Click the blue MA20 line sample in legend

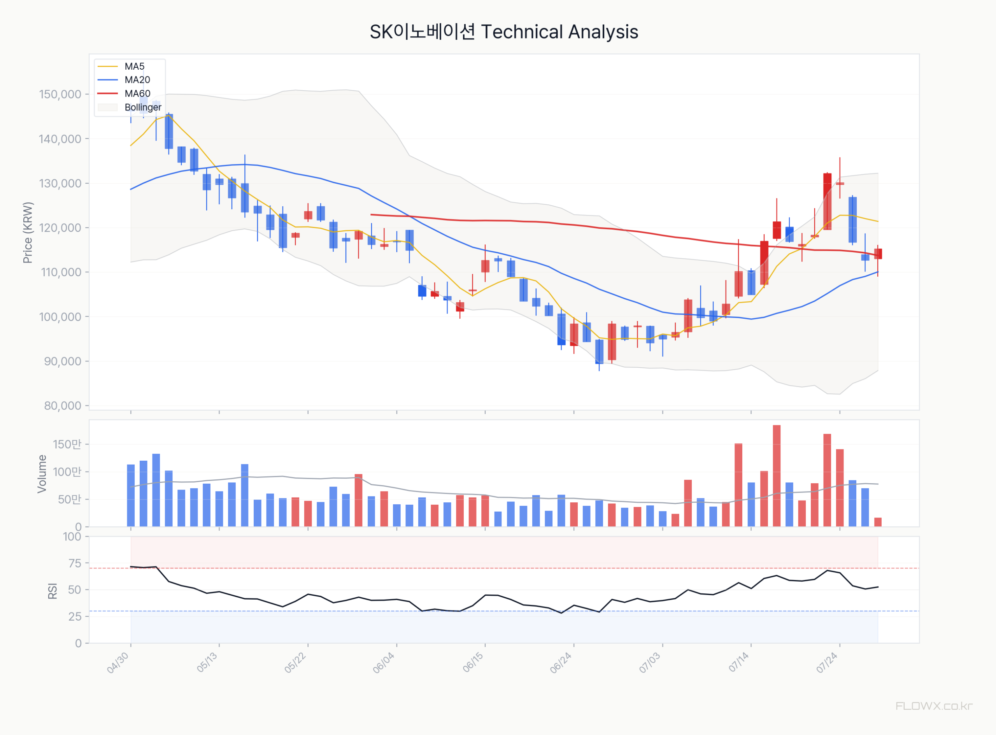pyautogui.click(x=108, y=80)
